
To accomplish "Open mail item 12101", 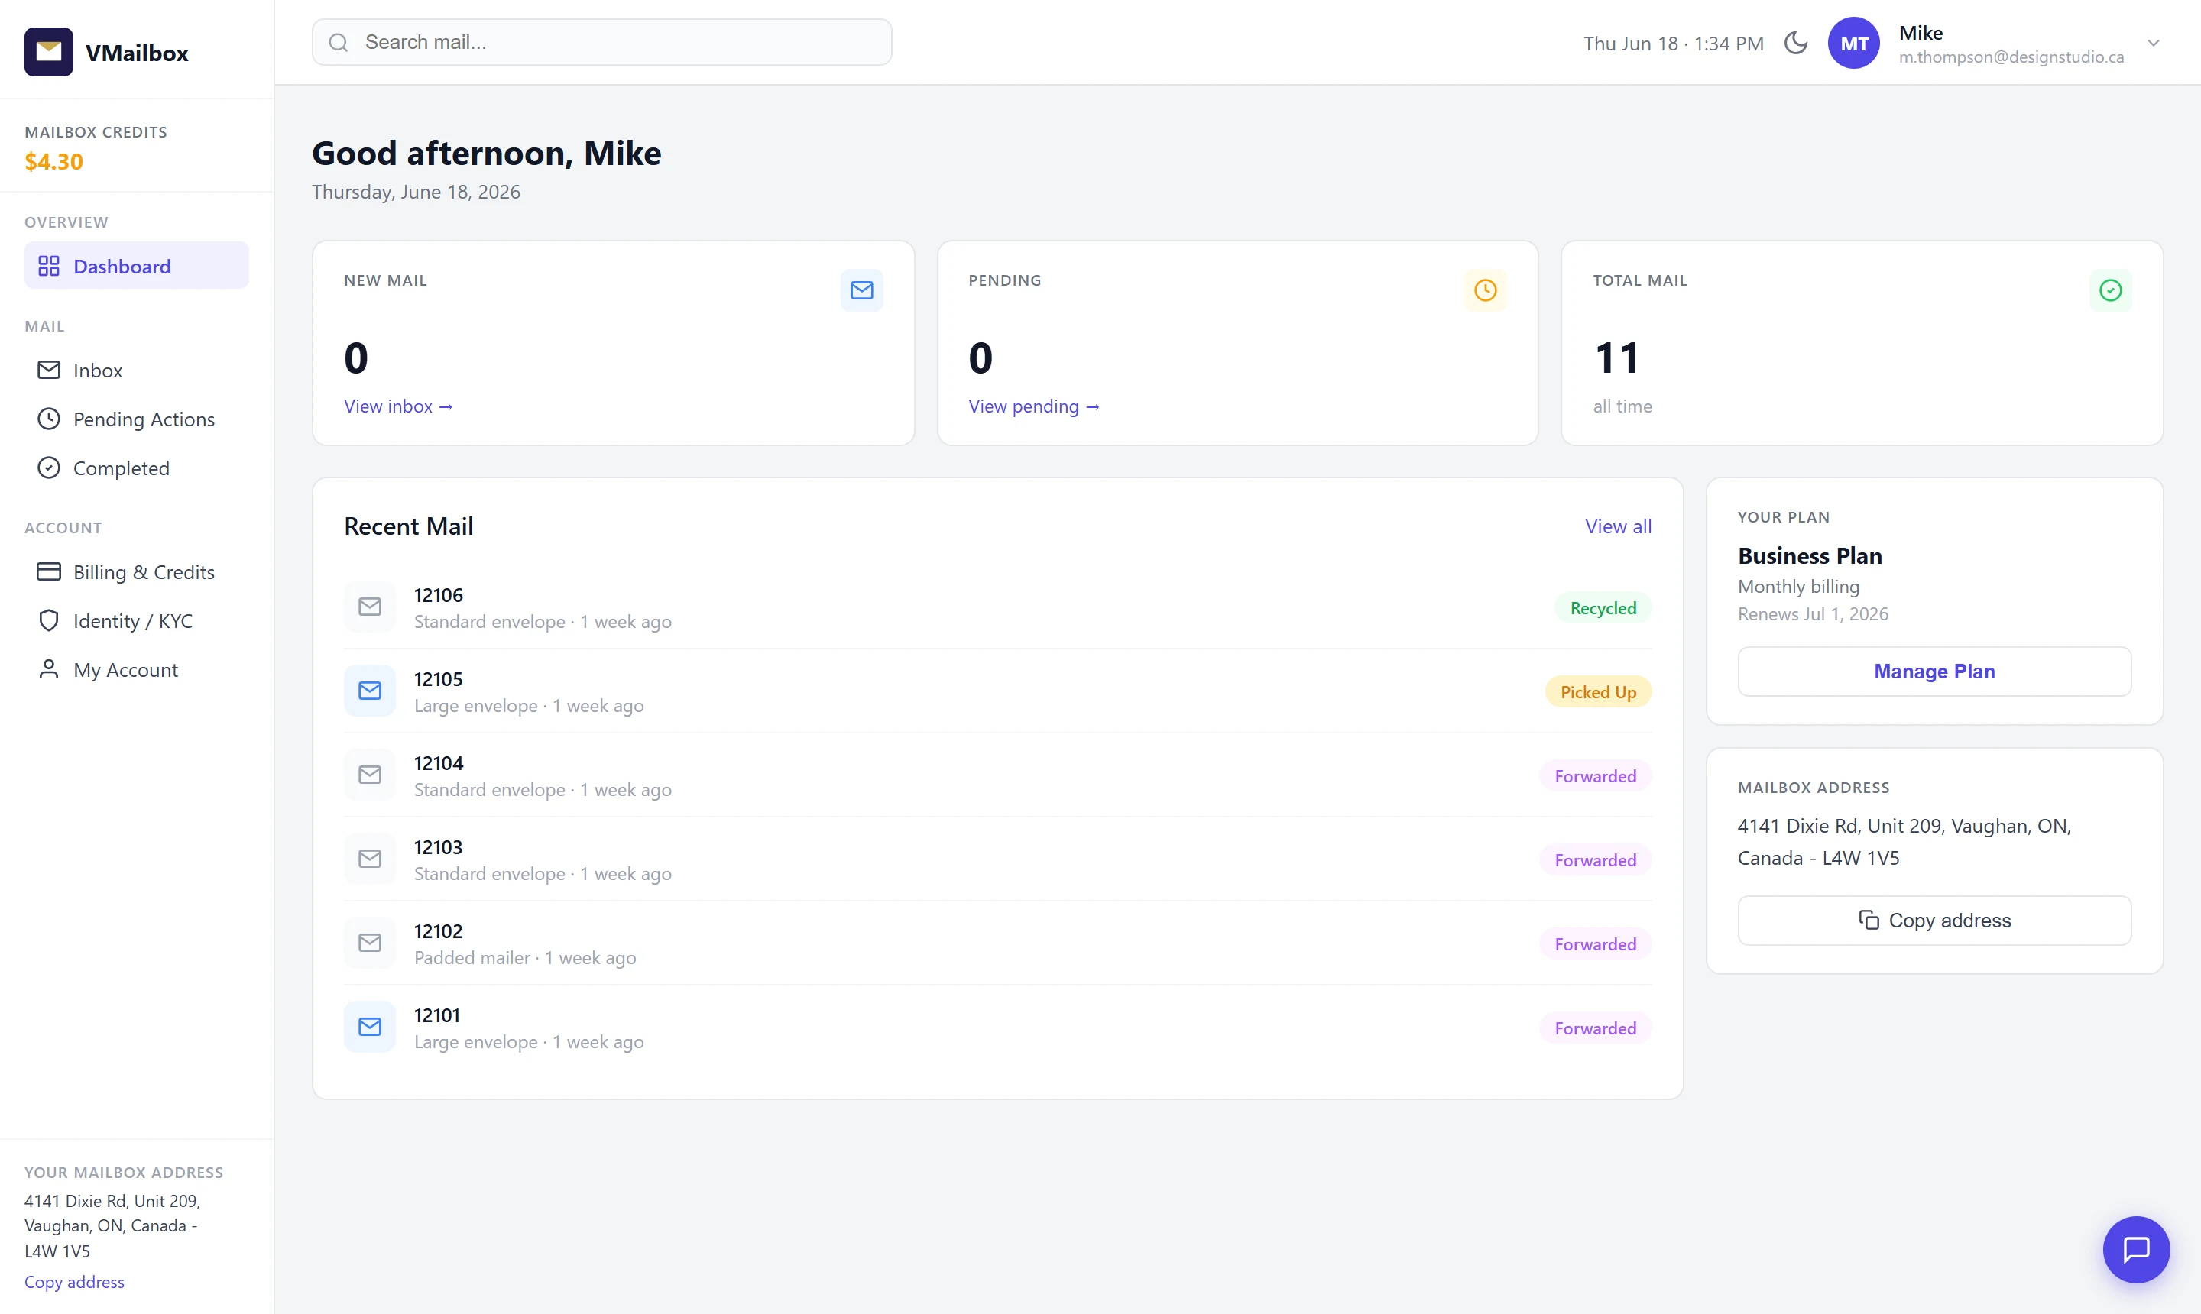I will (997, 1028).
